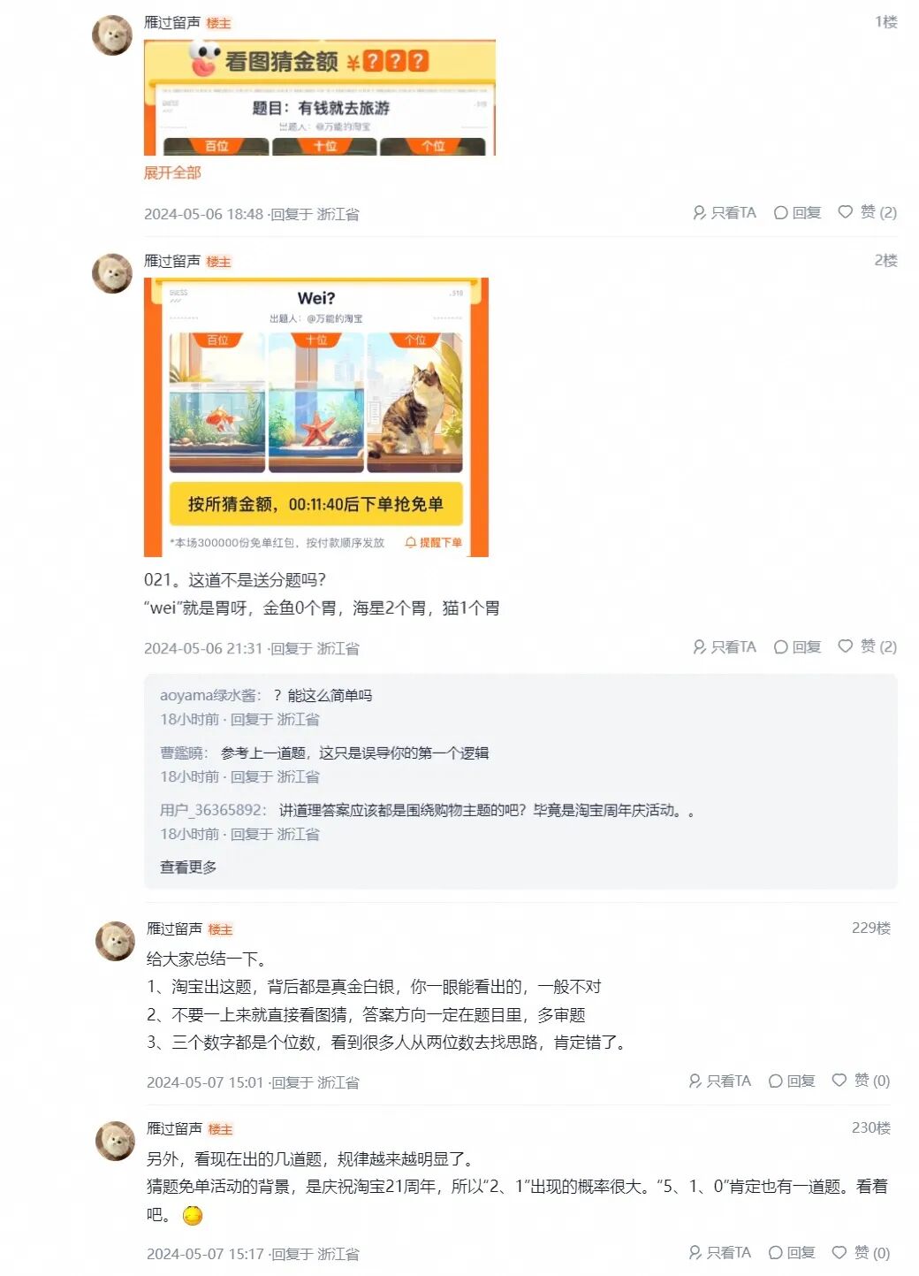919x1276 pixels.
Task: Click 只看TA on the 2楼 post
Action: coord(725,646)
